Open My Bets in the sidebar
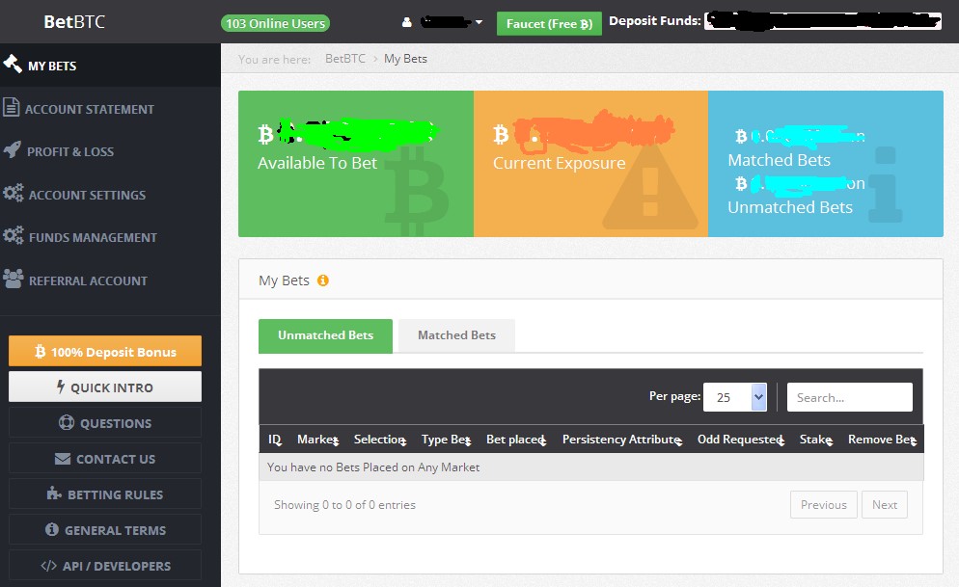 pos(110,65)
